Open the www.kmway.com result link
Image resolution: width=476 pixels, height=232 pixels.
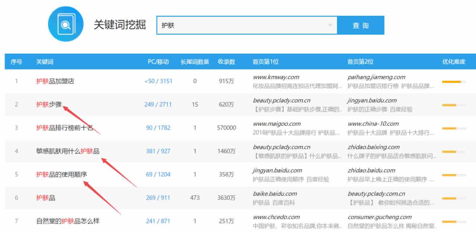point(276,77)
